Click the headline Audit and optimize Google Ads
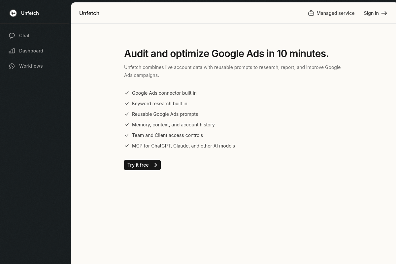The height and width of the screenshot is (264, 396). [226, 53]
